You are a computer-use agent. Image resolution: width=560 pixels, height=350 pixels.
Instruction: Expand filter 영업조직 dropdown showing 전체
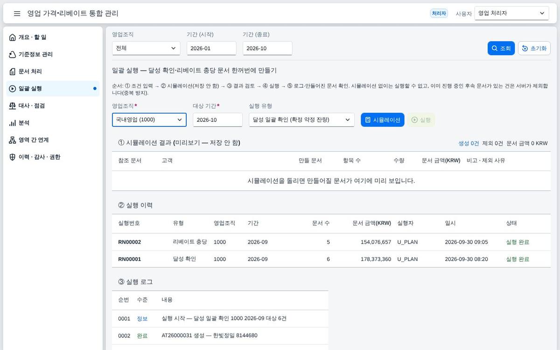coord(146,48)
